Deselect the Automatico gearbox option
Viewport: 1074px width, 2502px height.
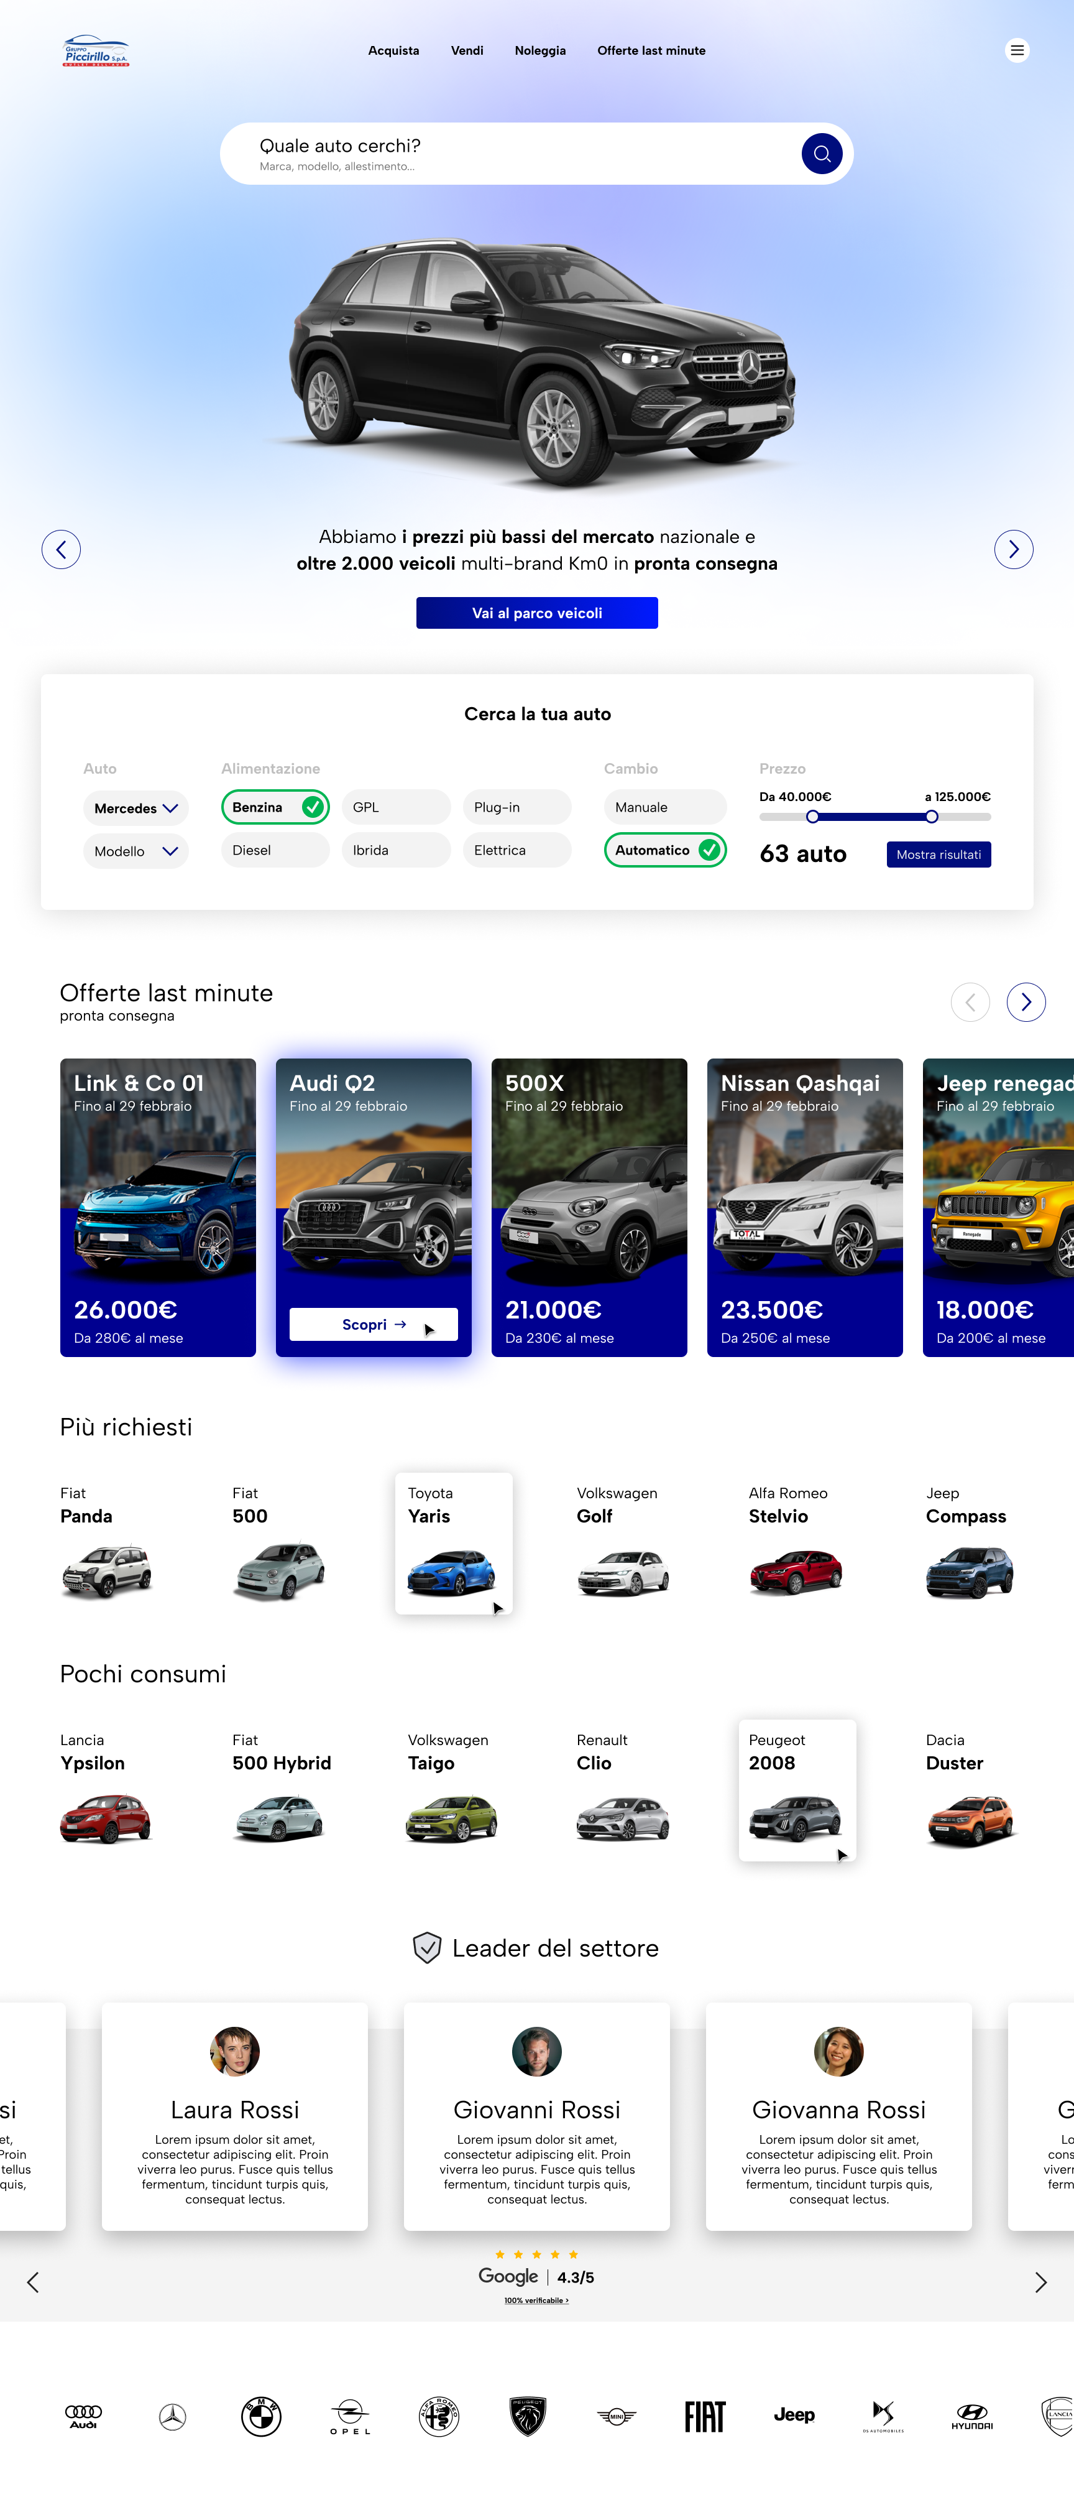point(665,850)
